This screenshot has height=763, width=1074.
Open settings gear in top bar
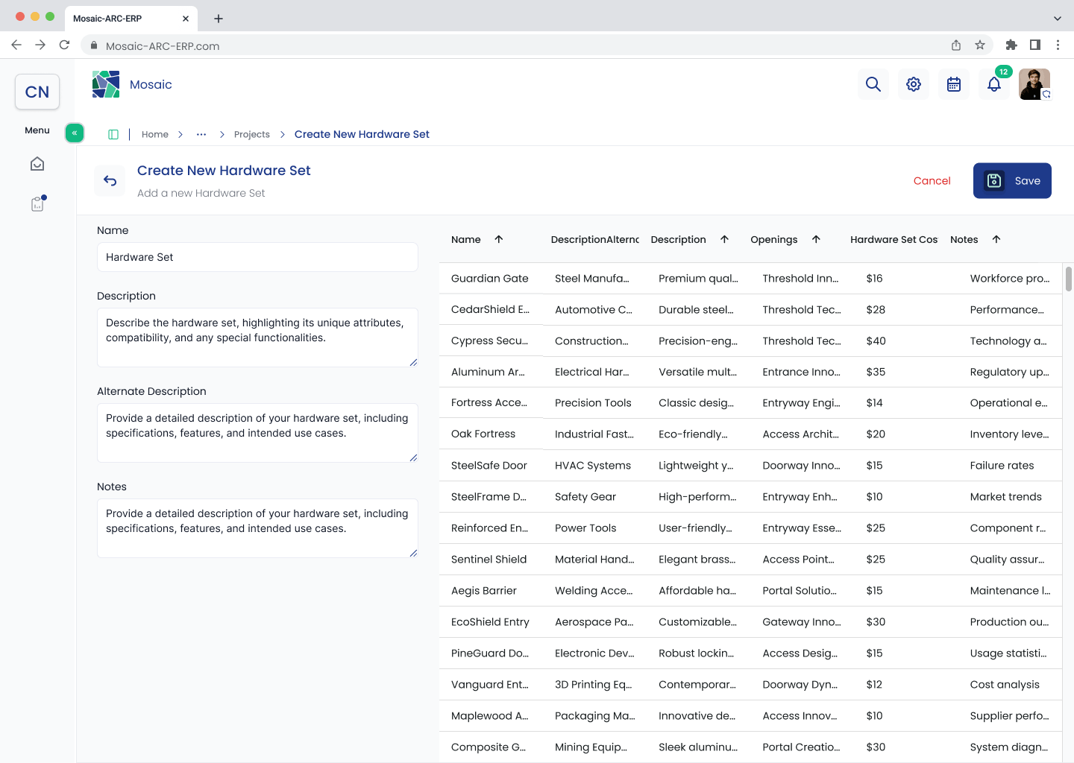tap(914, 84)
